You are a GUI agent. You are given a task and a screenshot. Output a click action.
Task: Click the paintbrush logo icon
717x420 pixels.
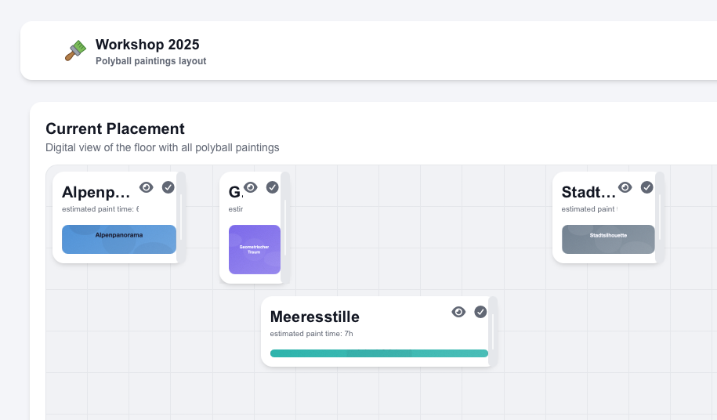coord(75,51)
